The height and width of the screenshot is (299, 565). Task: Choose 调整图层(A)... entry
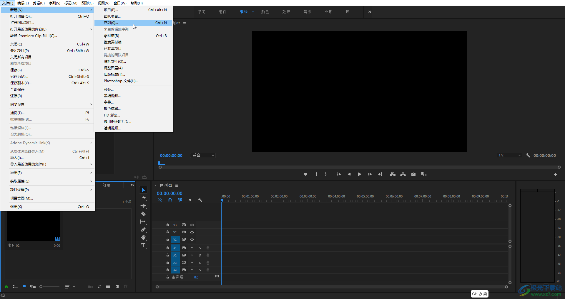[133, 68]
